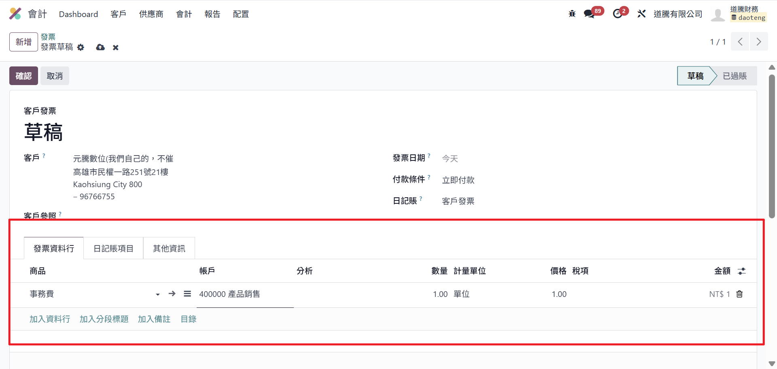Toggle optional columns settings icon
This screenshot has width=777, height=369.
pyautogui.click(x=741, y=271)
